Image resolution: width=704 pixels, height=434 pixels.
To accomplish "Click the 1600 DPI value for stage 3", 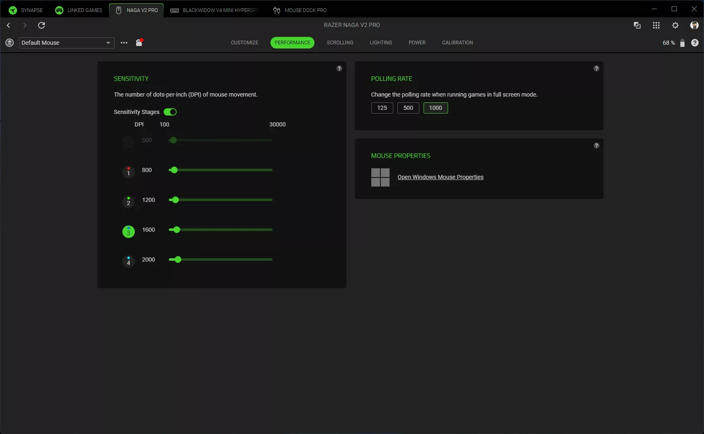I will coord(149,230).
